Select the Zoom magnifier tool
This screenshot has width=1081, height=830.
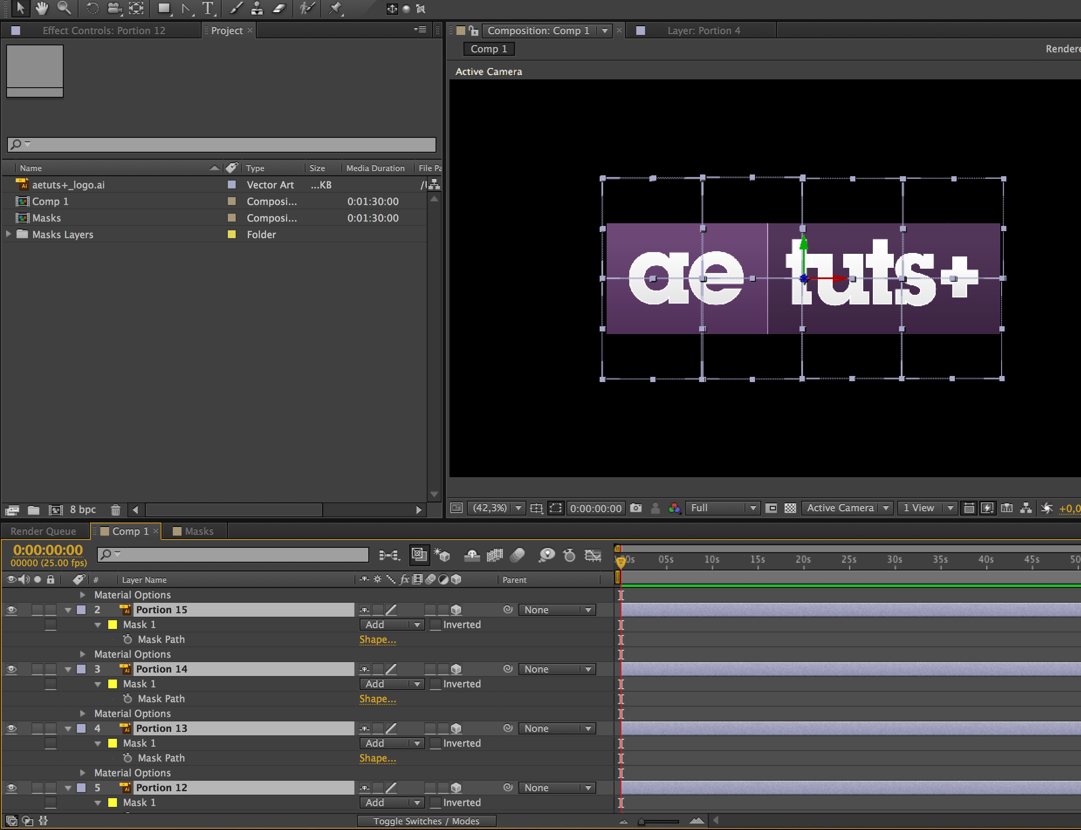[x=64, y=8]
